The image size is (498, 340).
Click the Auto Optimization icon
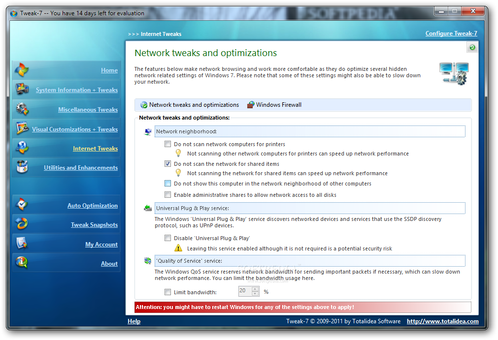point(22,205)
